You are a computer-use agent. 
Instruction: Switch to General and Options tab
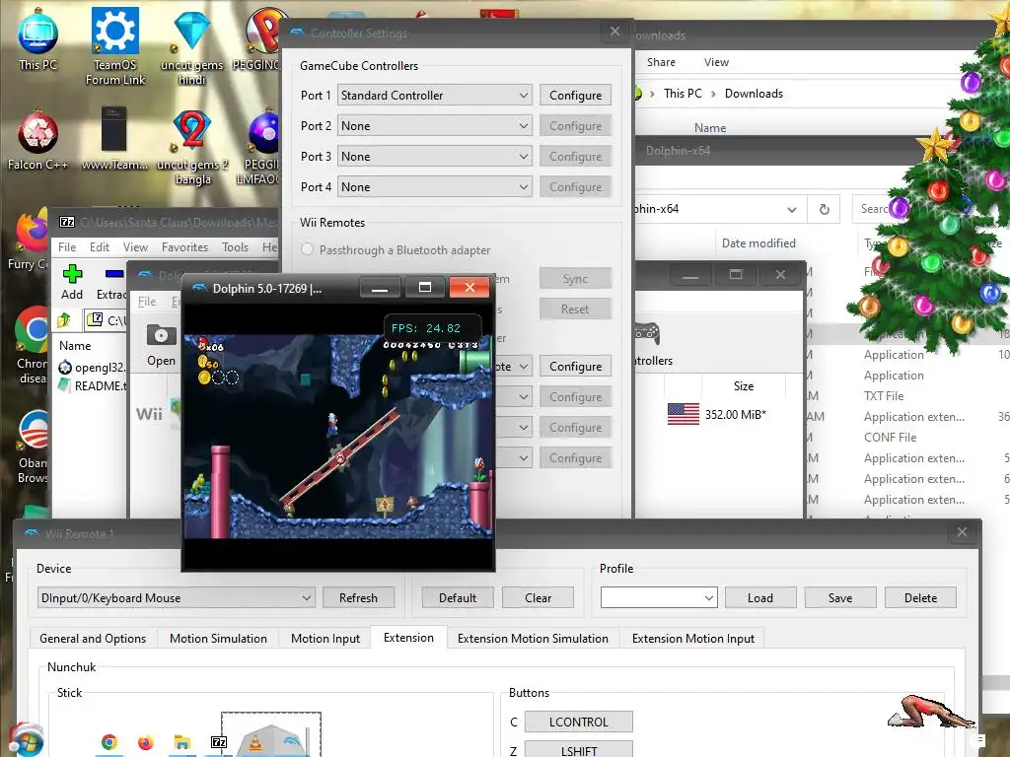[x=93, y=639]
